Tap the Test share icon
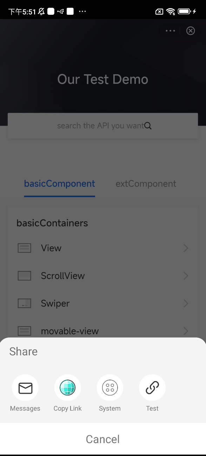 152,387
